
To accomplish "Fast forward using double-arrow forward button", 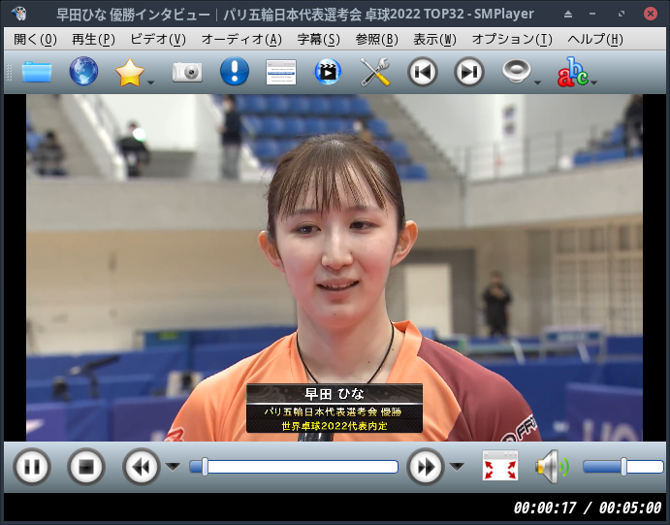I will (x=425, y=467).
